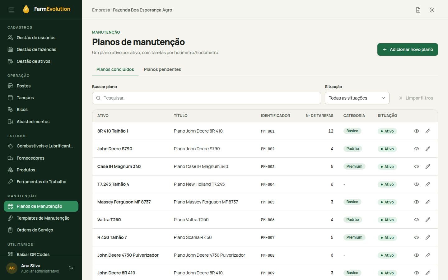The width and height of the screenshot is (448, 280).
Task: Navigate to Fornecedores
Action: pos(41,158)
